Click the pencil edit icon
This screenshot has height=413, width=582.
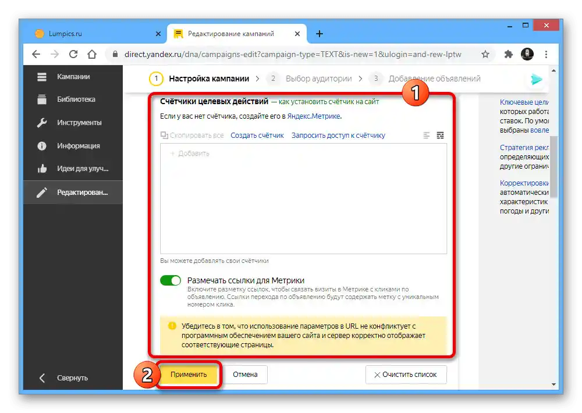tap(42, 192)
